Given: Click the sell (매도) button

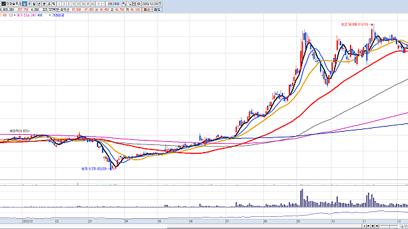Looking at the screenshot, I should tap(157, 10).
